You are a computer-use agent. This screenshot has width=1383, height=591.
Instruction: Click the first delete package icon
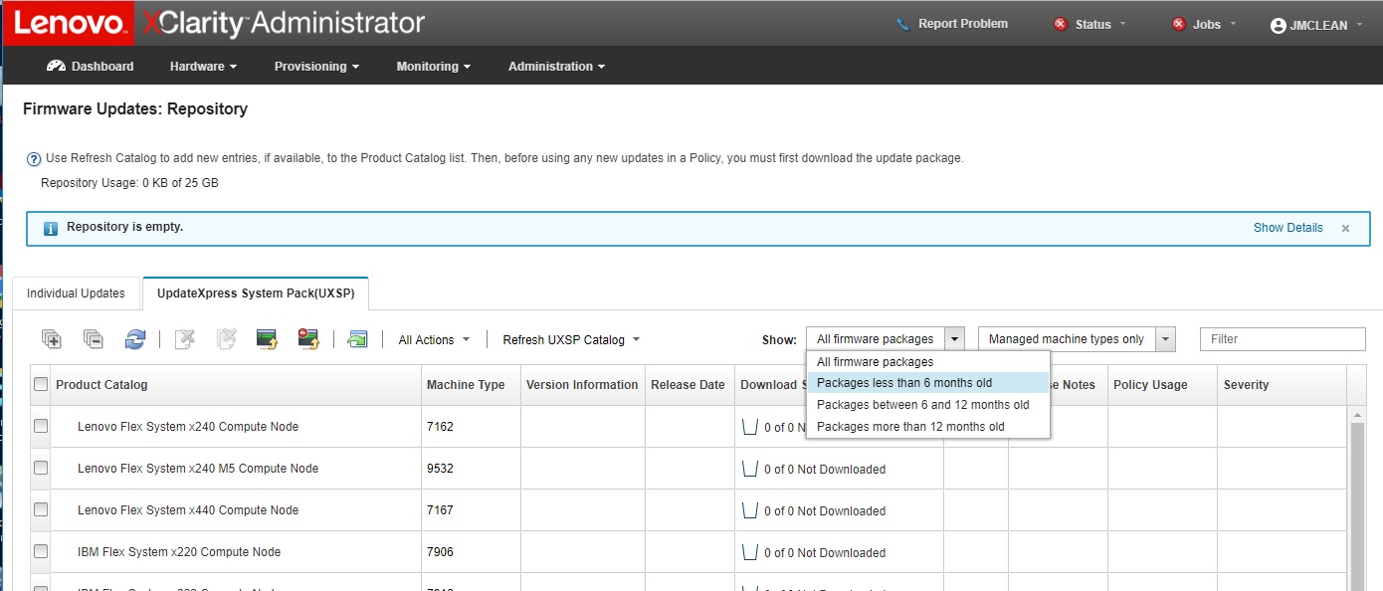click(x=185, y=339)
